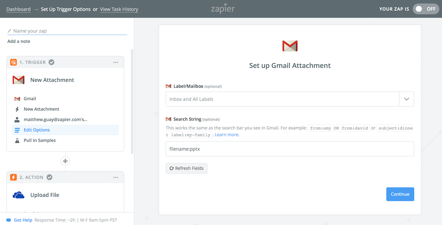442x225 pixels.
Task: Click the Edit Options lines icon
Action: pyautogui.click(x=17, y=130)
